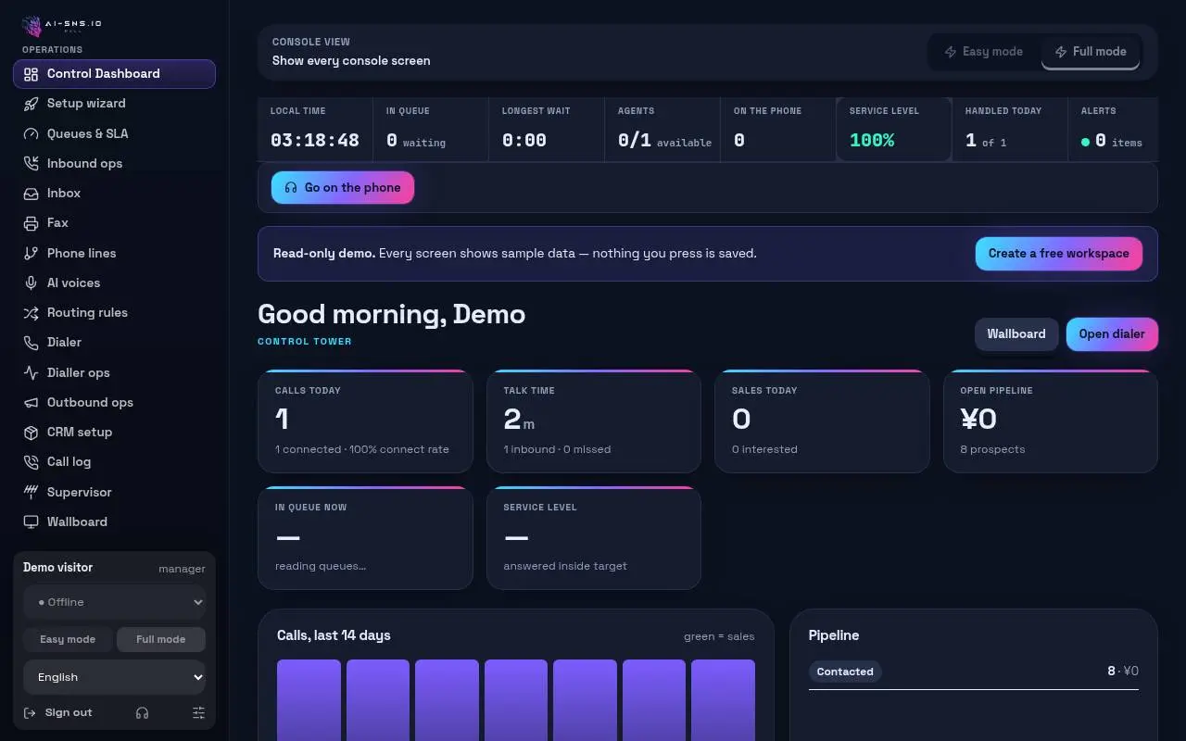The image size is (1186, 741).
Task: Click the Phone lines branch icon
Action: (31, 253)
